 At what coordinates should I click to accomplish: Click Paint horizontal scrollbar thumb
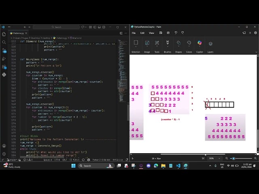point(193,154)
